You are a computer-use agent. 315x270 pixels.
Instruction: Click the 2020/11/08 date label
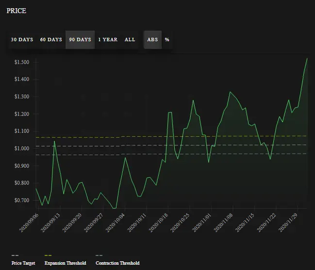[x=223, y=222]
